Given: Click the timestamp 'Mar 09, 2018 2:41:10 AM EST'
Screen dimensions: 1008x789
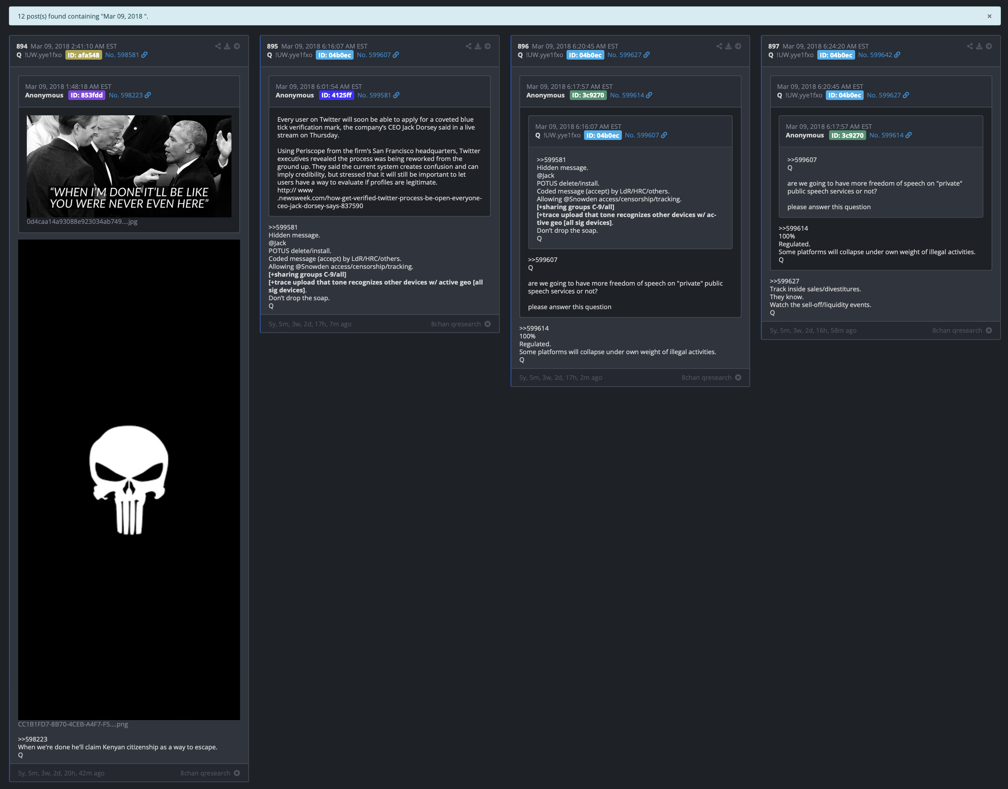Looking at the screenshot, I should point(74,46).
